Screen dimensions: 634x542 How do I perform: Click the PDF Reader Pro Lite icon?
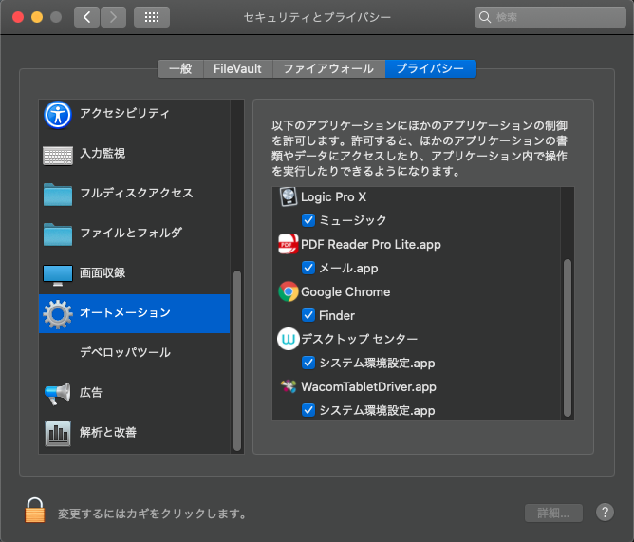tap(289, 244)
